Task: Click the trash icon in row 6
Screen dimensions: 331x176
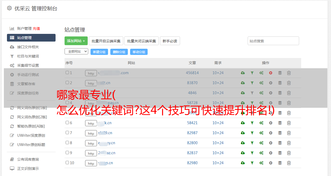Action: click(x=289, y=123)
